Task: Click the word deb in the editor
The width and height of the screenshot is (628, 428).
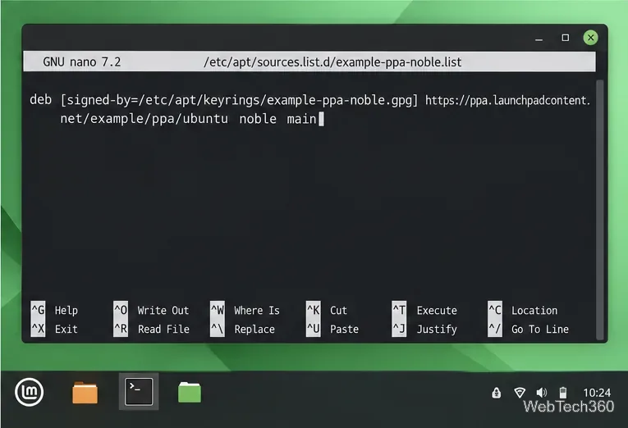Action: [40, 99]
